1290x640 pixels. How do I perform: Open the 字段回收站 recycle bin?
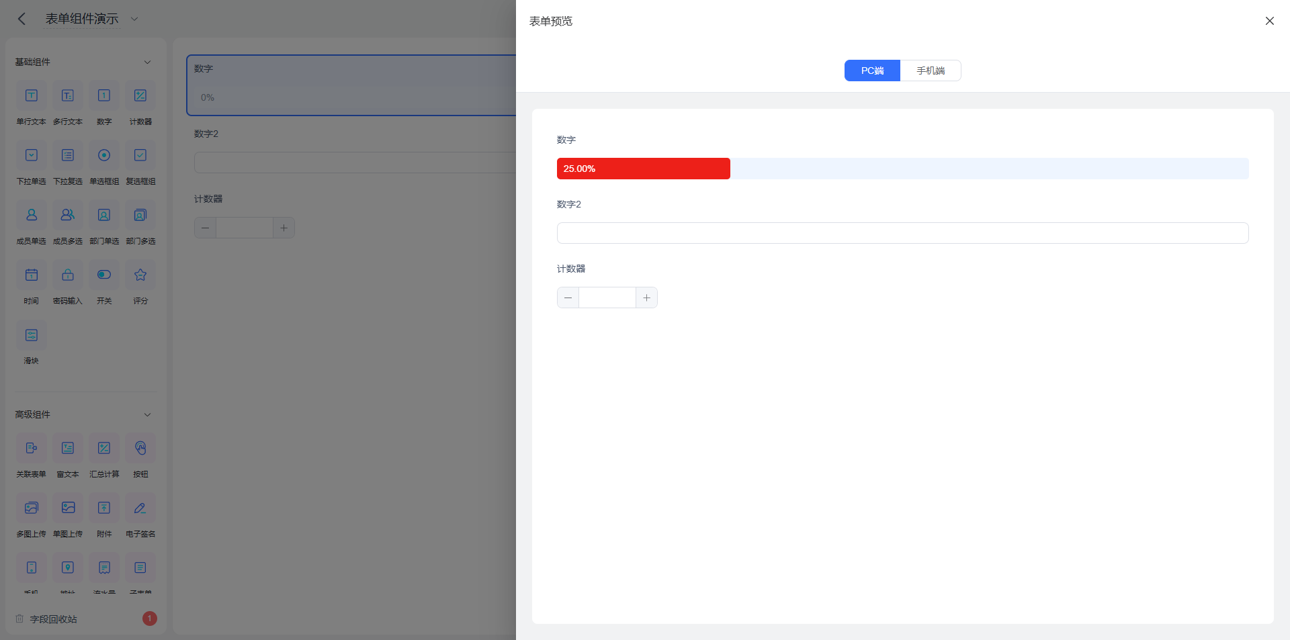[x=54, y=619]
